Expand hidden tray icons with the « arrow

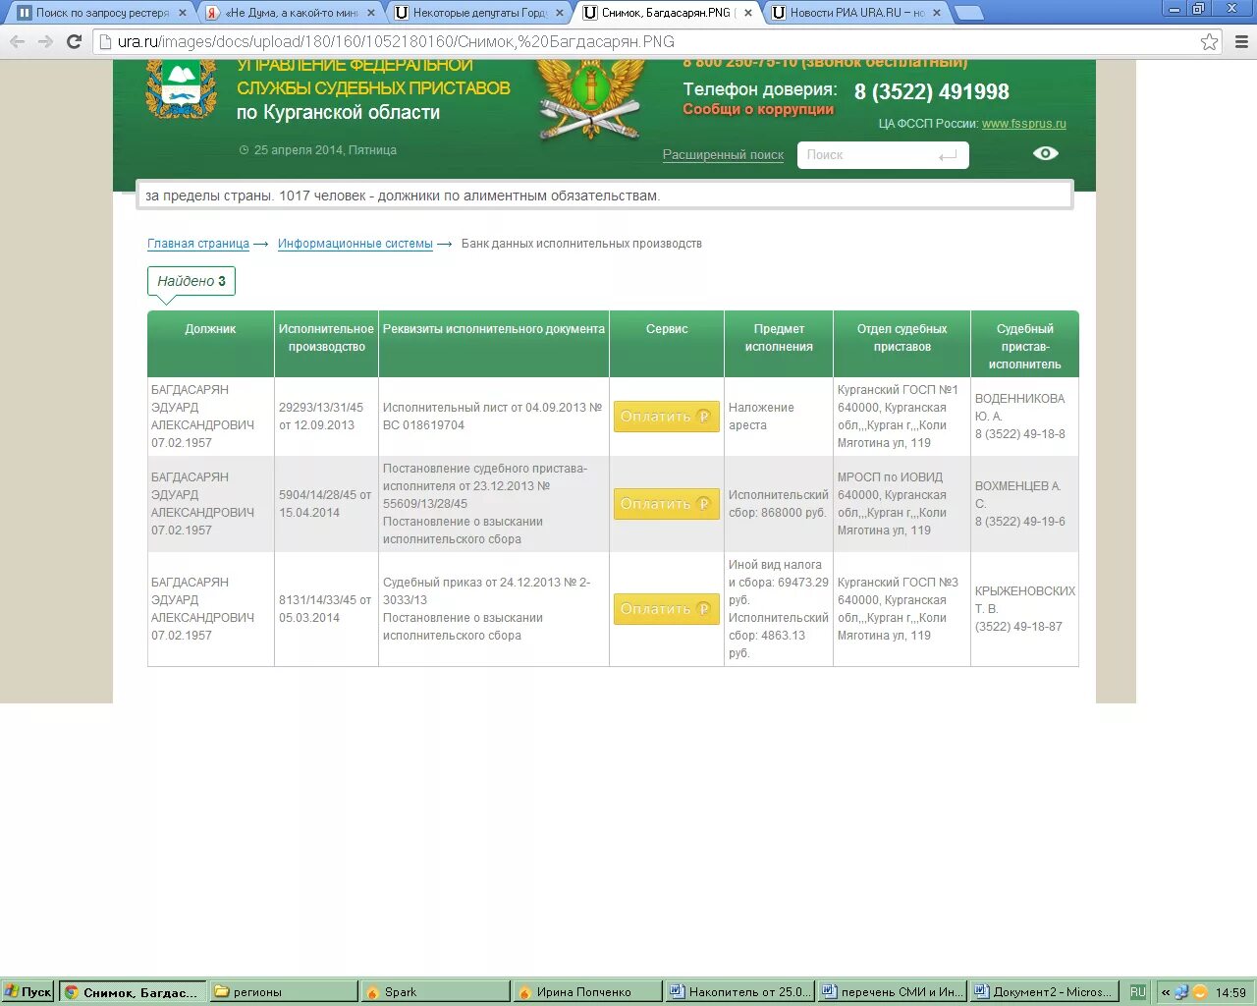click(1166, 992)
